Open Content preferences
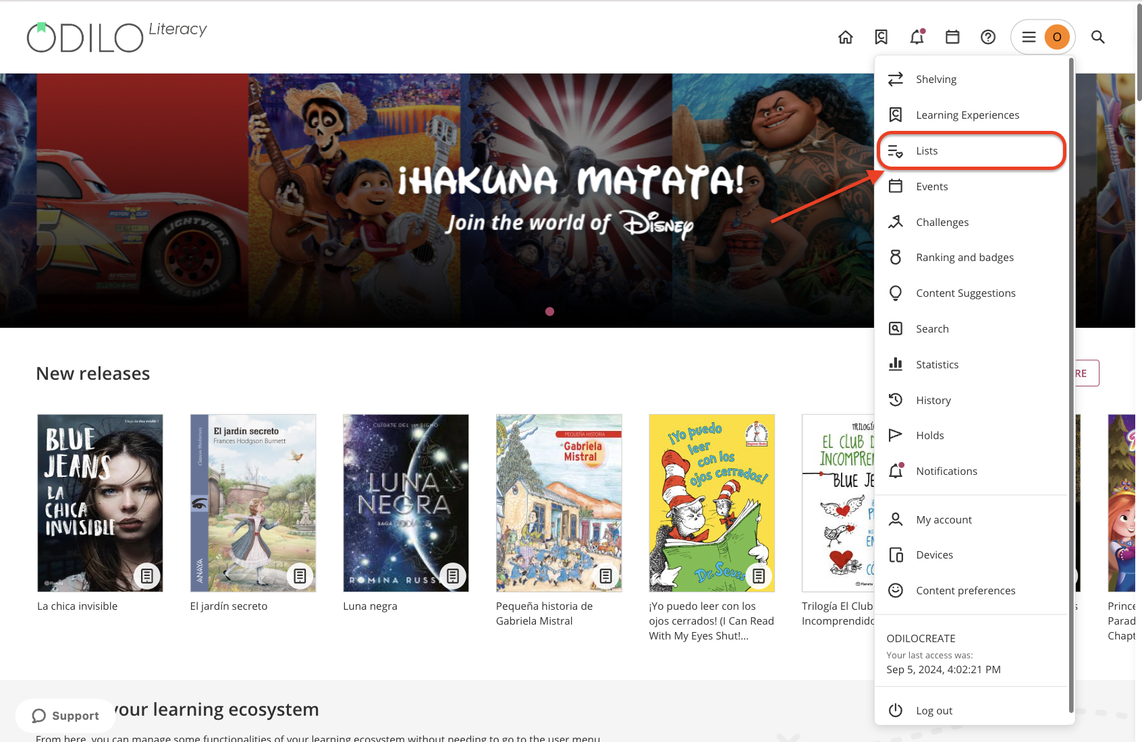Screen dimensions: 1142x742 point(972,590)
